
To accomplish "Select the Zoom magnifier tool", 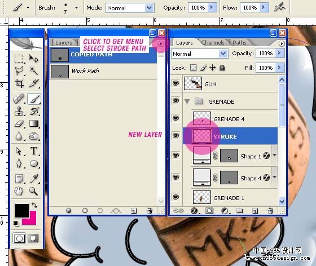I will coord(34,190).
